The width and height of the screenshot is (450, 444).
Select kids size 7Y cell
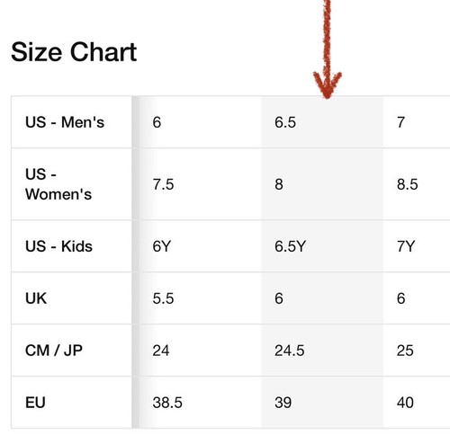(x=417, y=246)
